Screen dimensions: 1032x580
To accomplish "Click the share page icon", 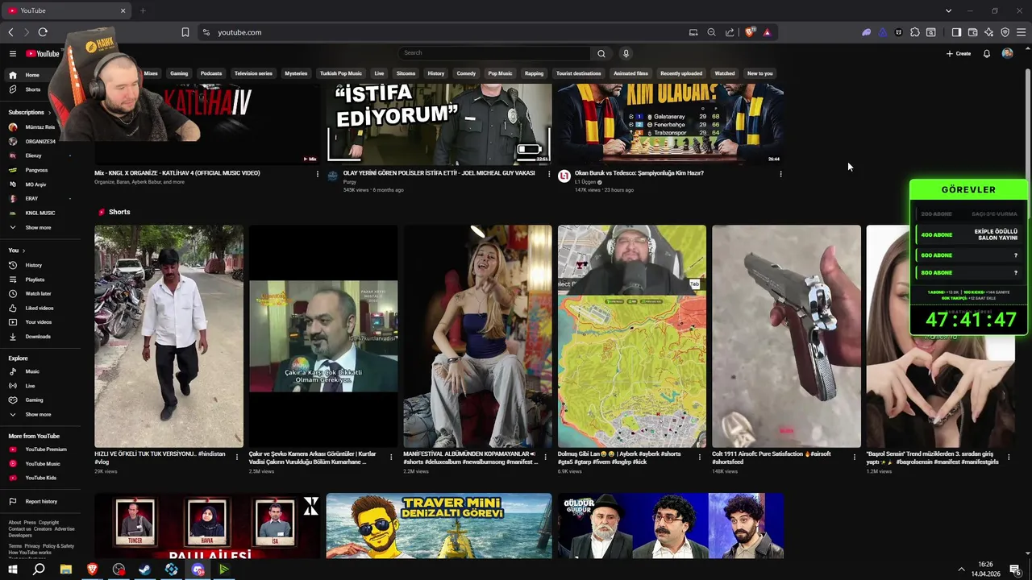I will (x=730, y=32).
